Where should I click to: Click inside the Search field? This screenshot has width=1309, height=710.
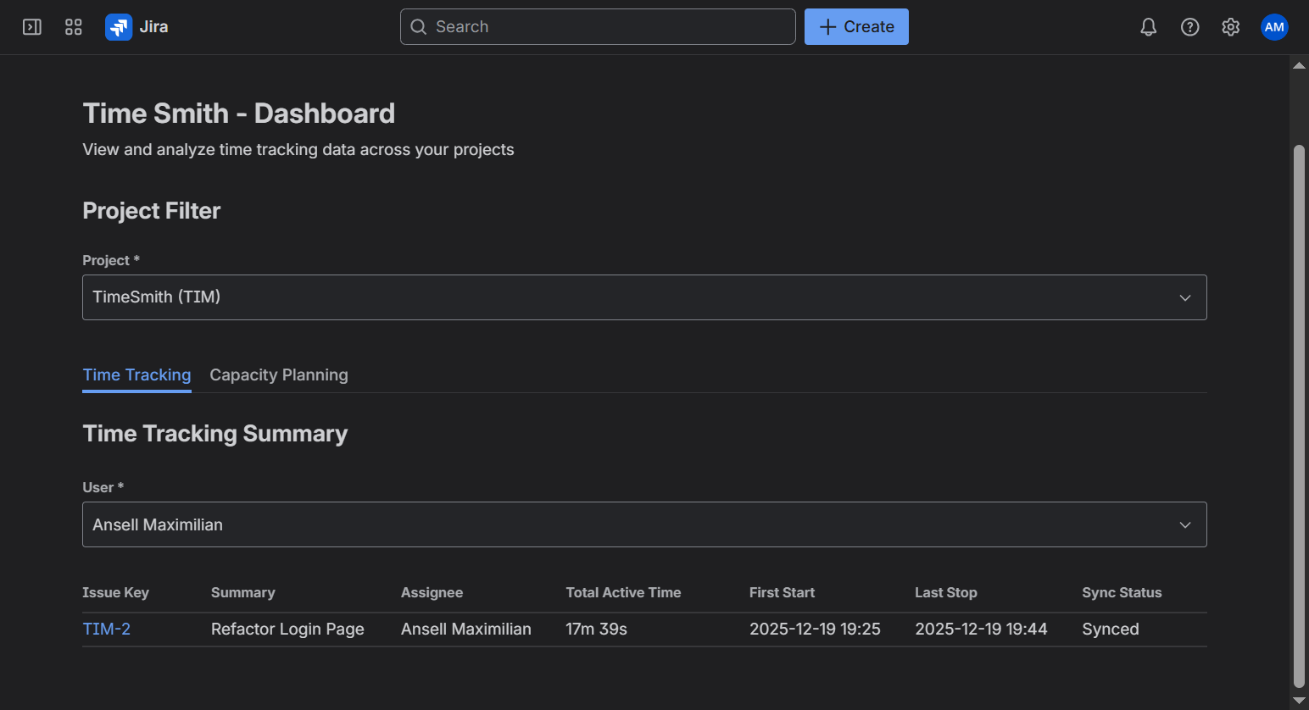(598, 26)
